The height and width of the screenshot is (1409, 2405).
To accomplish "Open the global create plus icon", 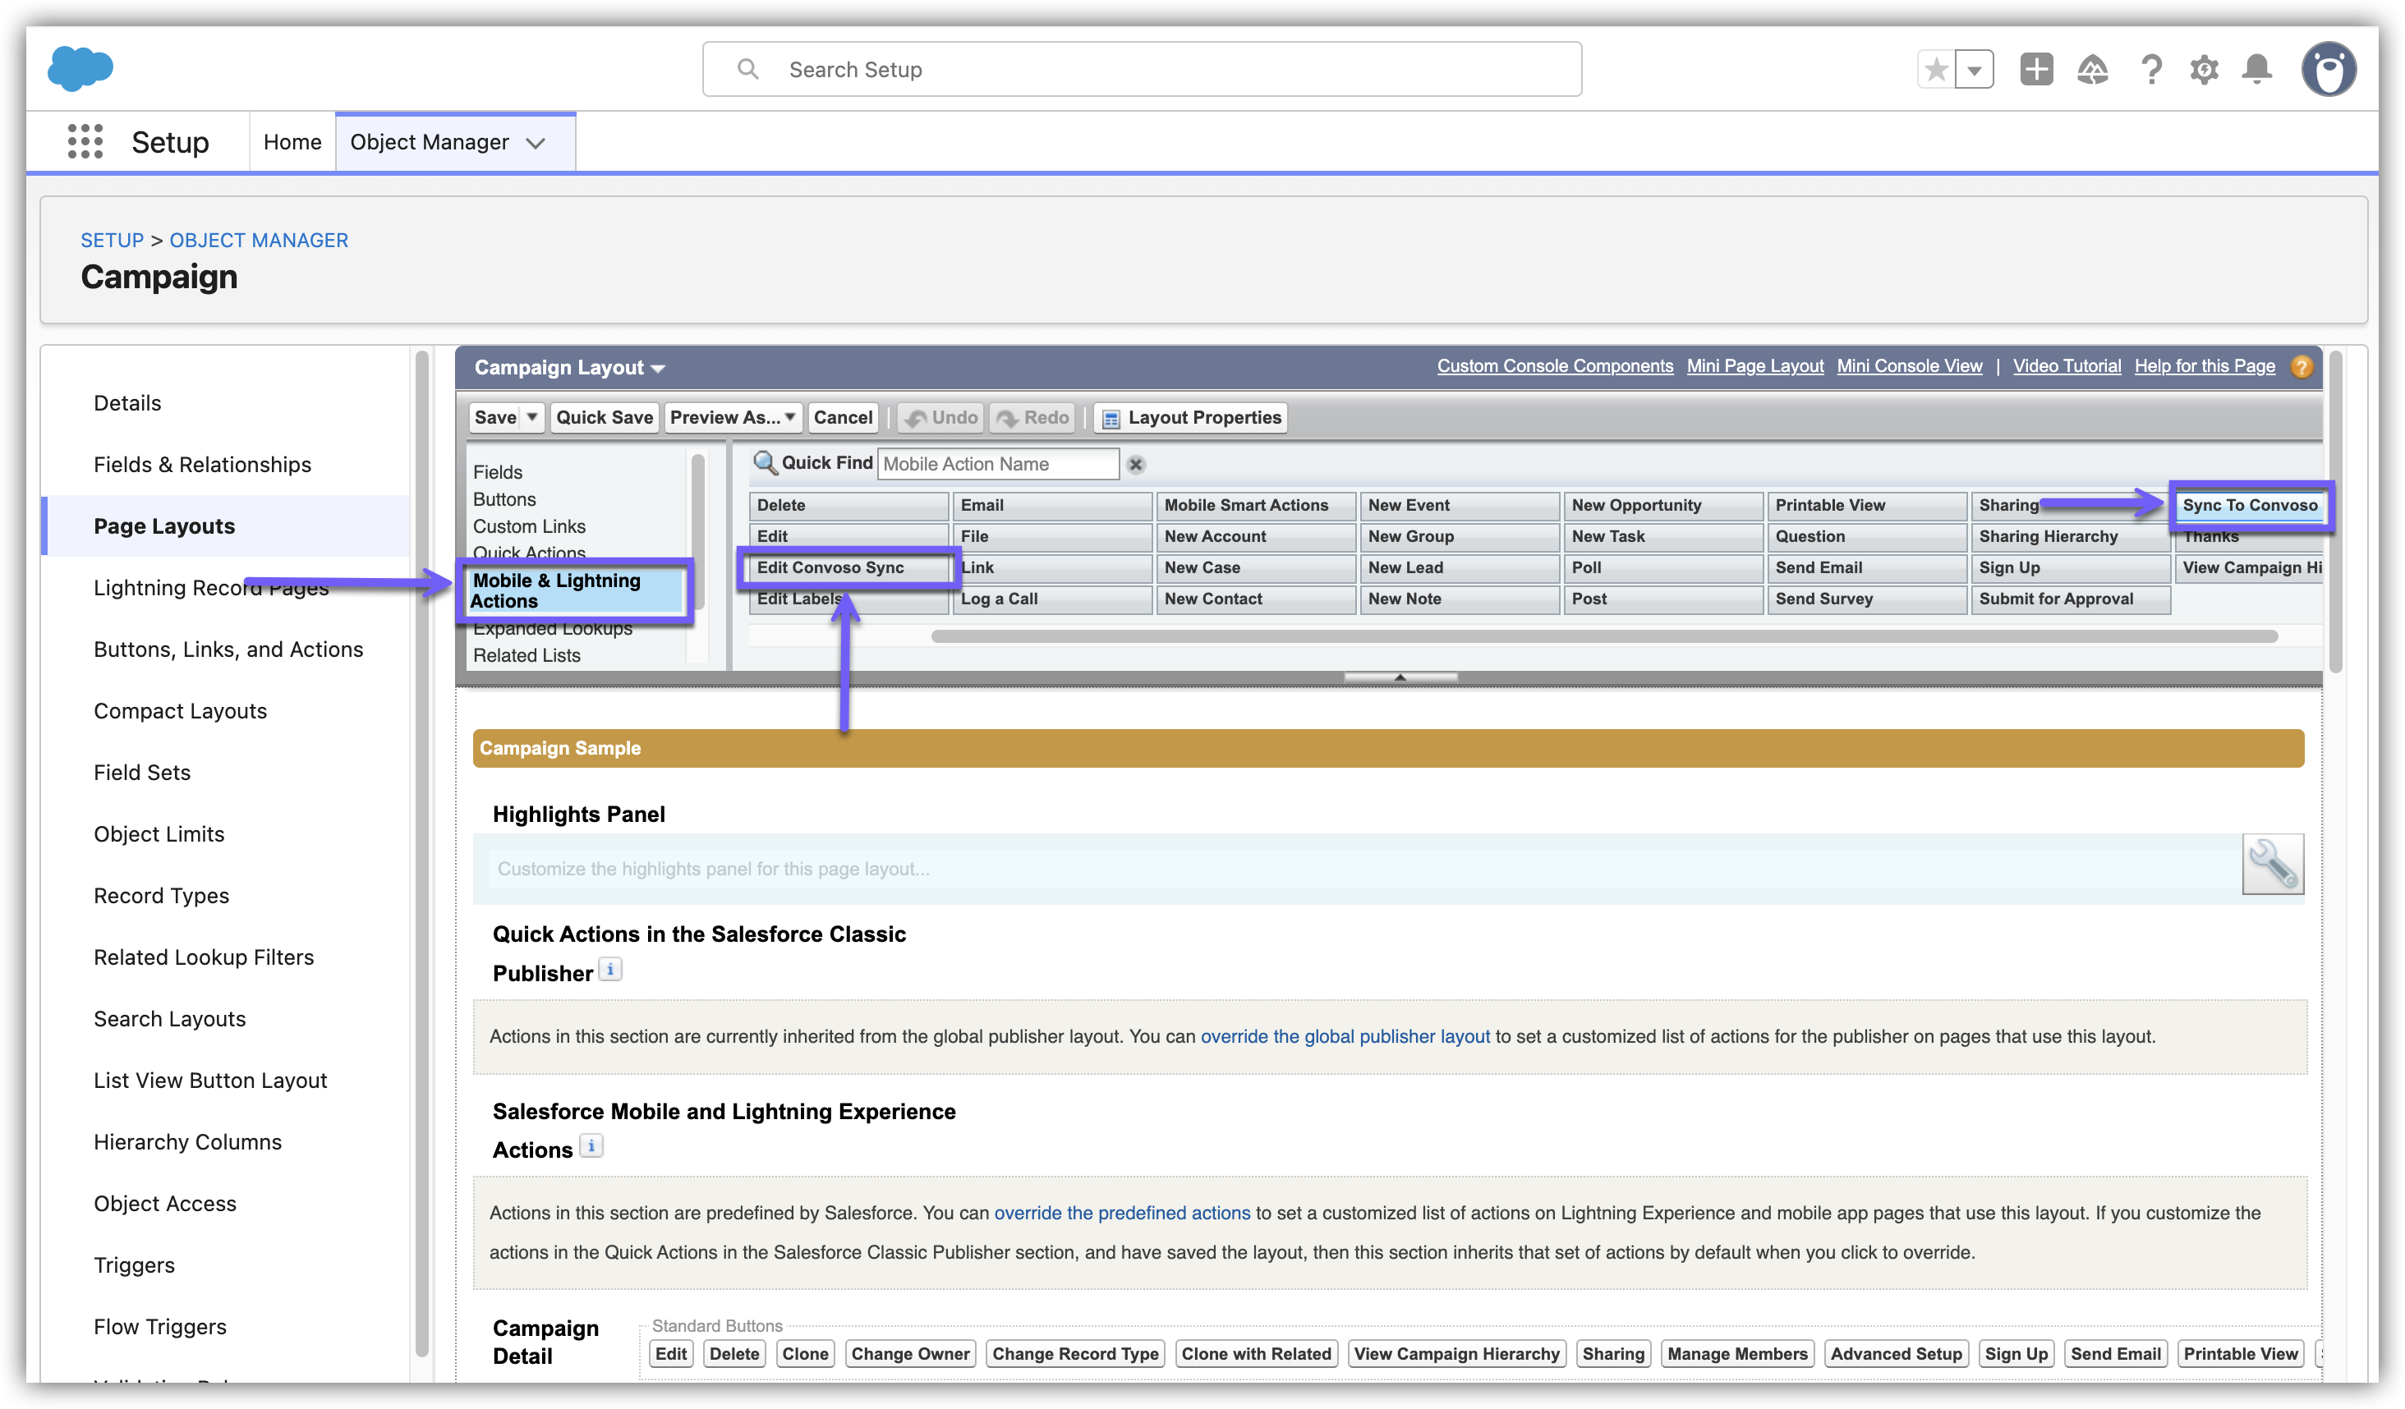I will [2035, 69].
